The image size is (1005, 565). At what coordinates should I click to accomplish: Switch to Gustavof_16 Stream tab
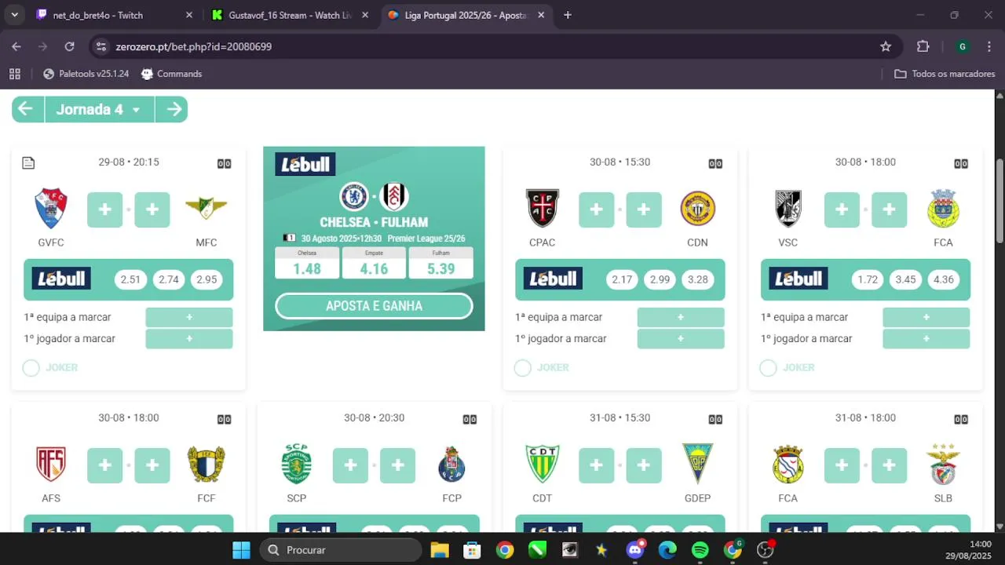(x=290, y=15)
